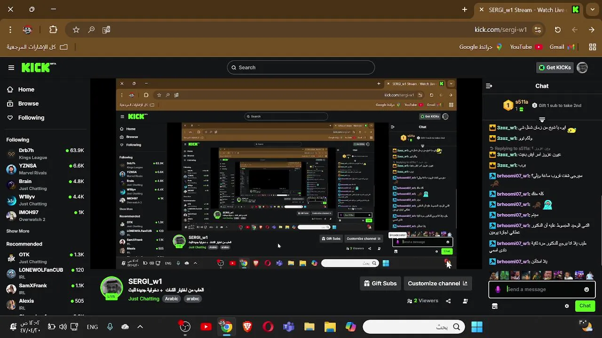Image resolution: width=602 pixels, height=338 pixels.
Task: Open the chat shop icon below message box
Action: click(x=495, y=306)
